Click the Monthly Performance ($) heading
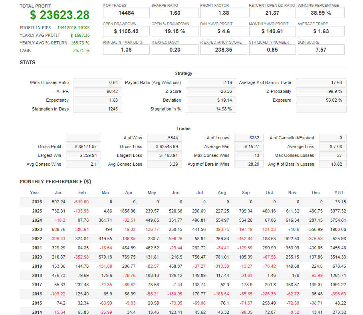This screenshot has height=315, width=363. tap(56, 182)
